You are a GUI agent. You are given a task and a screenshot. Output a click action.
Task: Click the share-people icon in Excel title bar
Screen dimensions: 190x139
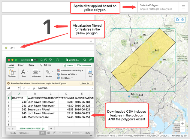pyautogui.click(x=91, y=60)
